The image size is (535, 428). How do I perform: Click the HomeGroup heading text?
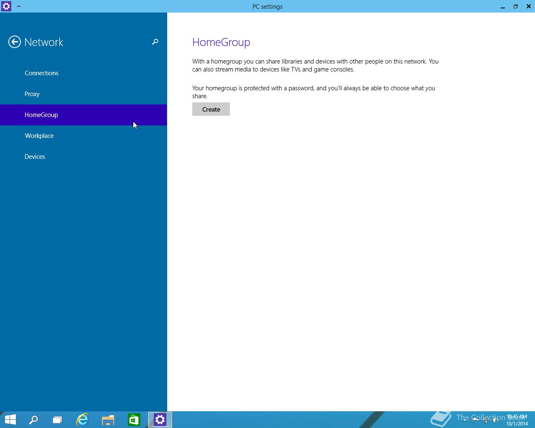(221, 42)
